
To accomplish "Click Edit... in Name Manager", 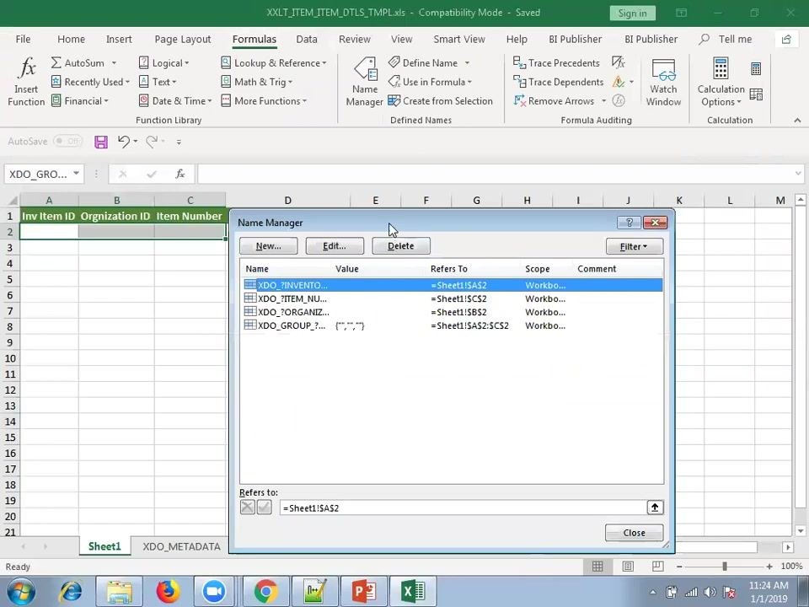I will [335, 246].
